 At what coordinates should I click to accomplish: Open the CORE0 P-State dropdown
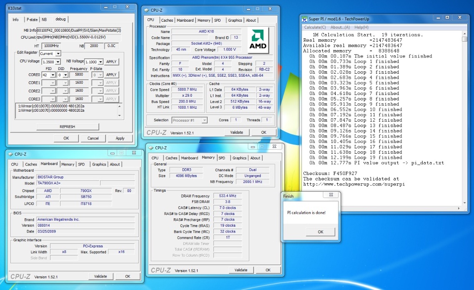click(100, 75)
